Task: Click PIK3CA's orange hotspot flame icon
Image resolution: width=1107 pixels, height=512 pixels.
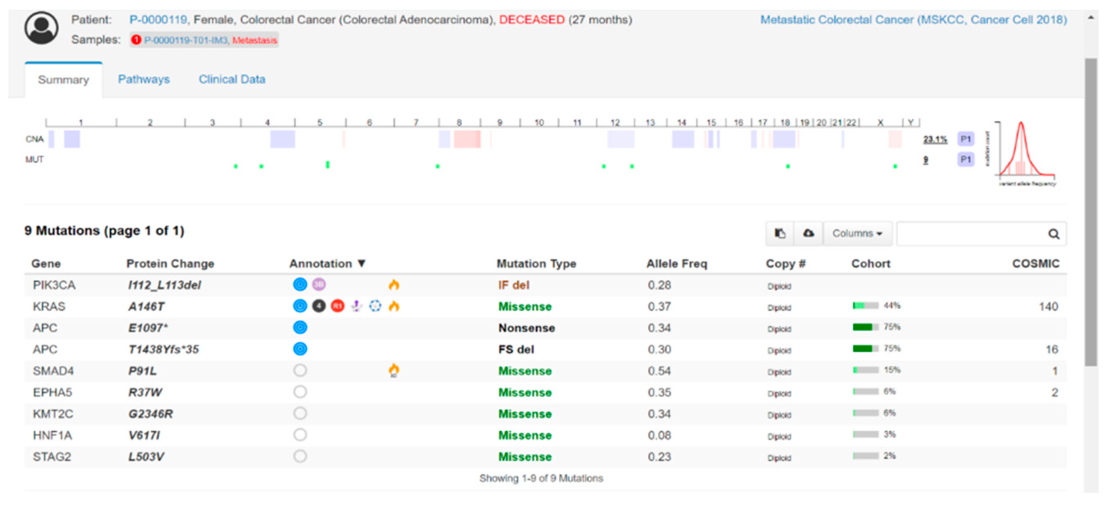Action: point(394,284)
